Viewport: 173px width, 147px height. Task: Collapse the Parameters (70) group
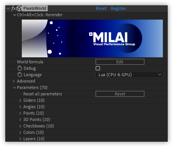click(14, 88)
